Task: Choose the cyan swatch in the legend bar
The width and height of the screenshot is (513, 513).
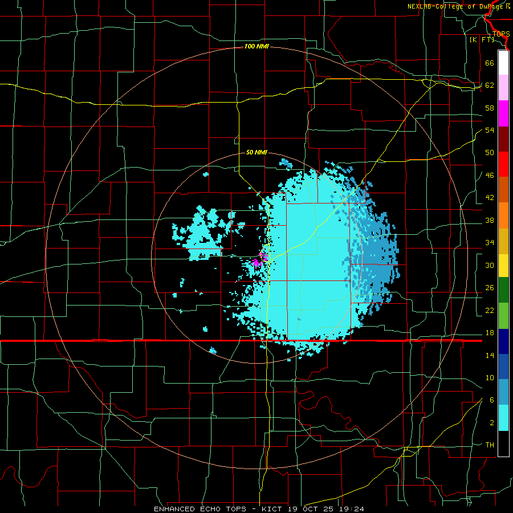Action: pos(503,418)
